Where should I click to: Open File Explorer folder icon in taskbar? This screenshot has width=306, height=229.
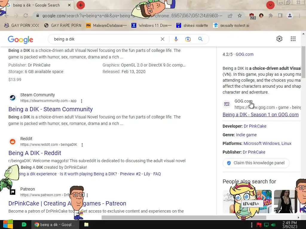86,225
